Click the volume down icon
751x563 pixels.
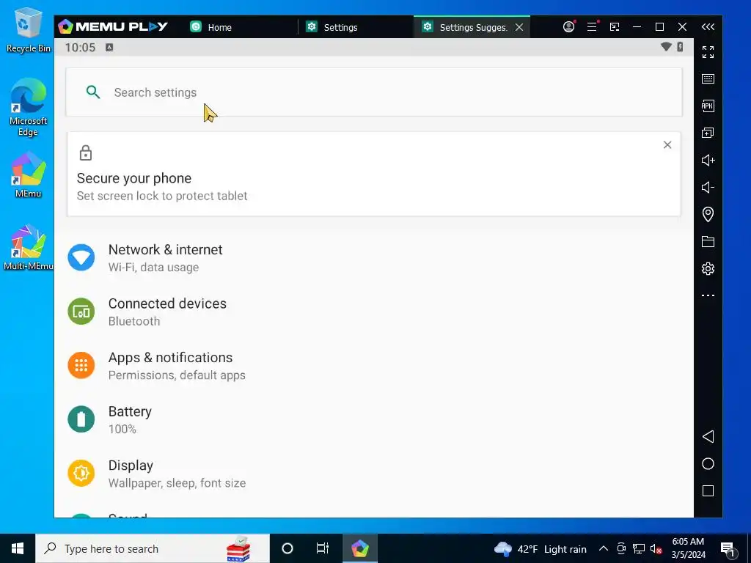click(708, 187)
